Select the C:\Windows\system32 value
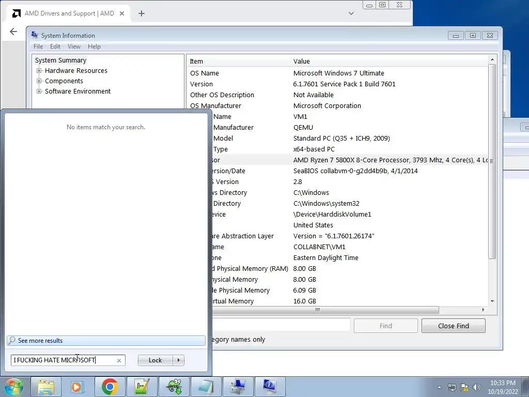The image size is (529, 397). (x=326, y=204)
